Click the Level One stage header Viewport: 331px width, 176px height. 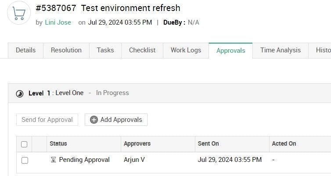[69, 93]
